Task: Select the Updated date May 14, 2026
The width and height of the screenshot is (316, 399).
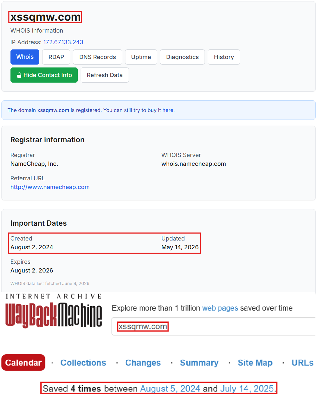Action: (180, 247)
